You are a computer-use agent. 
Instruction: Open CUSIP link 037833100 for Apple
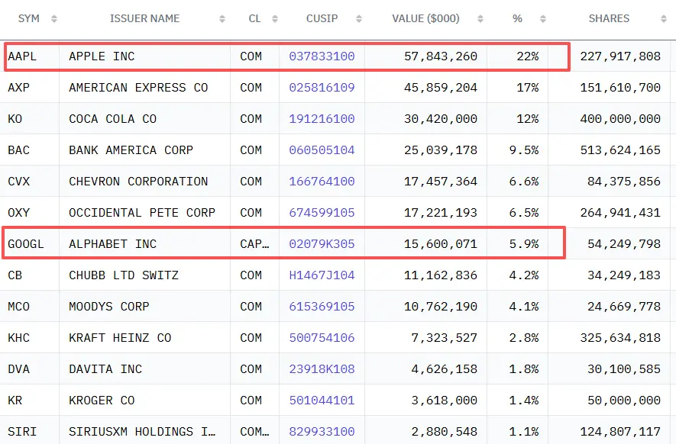pos(322,56)
